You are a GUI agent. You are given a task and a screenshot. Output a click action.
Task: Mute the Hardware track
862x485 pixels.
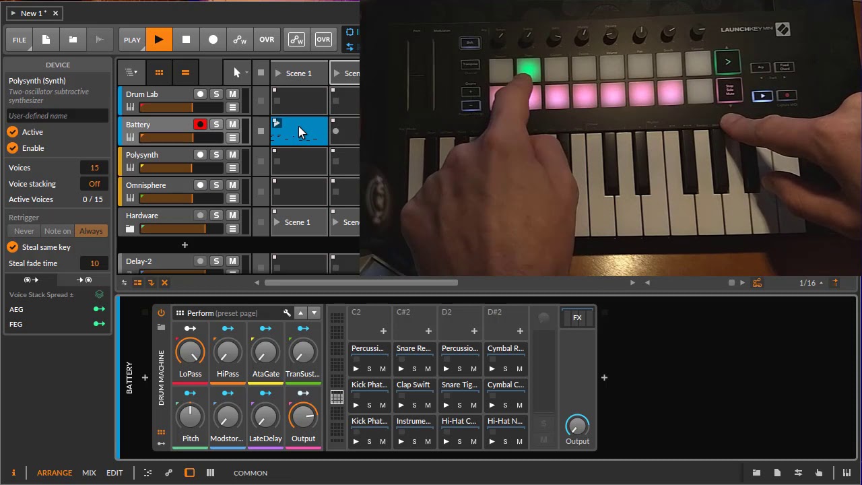coord(232,216)
